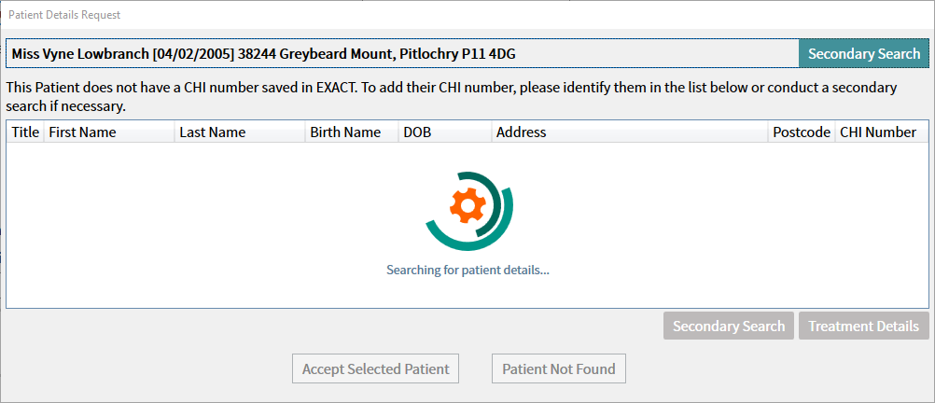Click the Address column header
This screenshot has height=403, width=935.
coord(630,132)
